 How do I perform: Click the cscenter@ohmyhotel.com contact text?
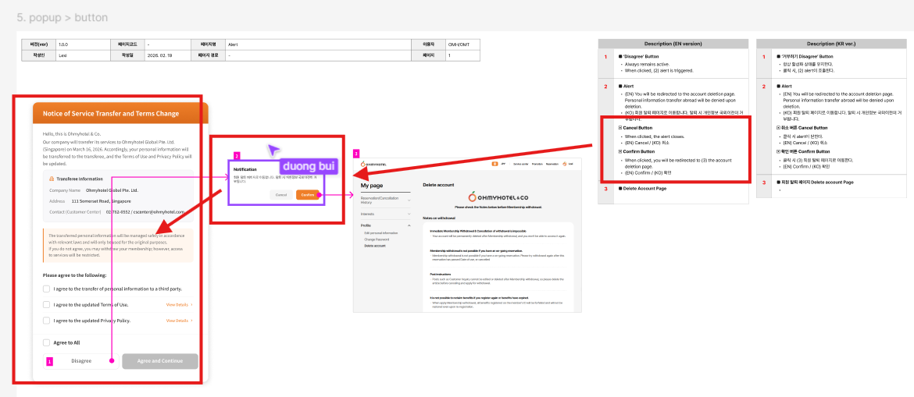point(159,212)
